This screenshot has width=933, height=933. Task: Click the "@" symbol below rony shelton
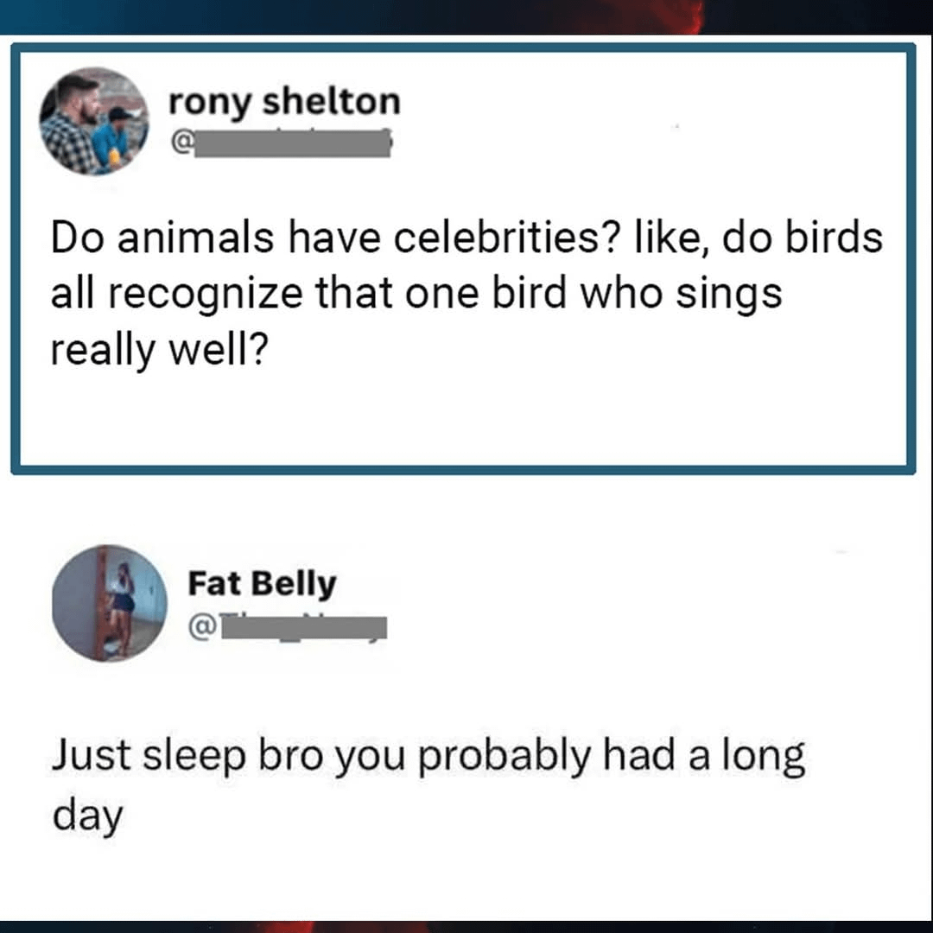[x=179, y=145]
